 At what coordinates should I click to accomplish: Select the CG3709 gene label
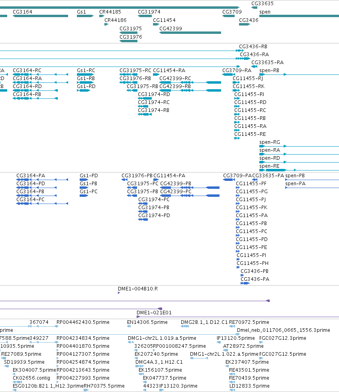[232, 12]
